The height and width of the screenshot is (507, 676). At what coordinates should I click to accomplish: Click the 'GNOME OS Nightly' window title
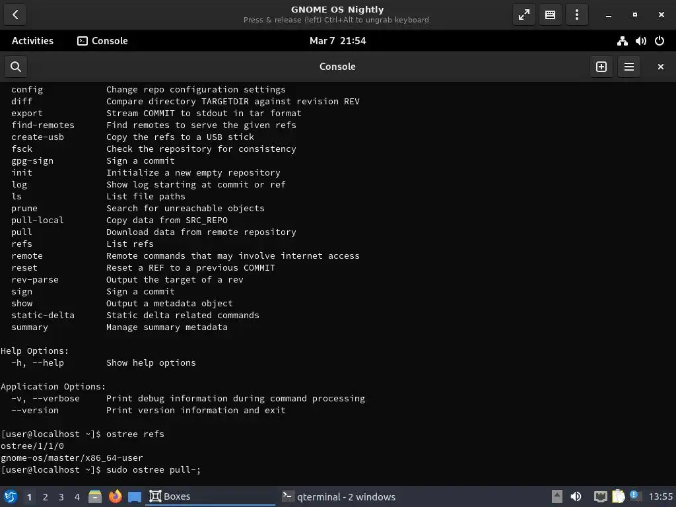click(x=337, y=9)
